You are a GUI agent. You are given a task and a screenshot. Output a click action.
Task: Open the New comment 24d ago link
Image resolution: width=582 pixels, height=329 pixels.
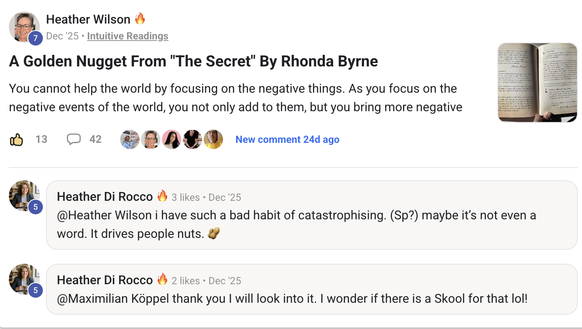pyautogui.click(x=287, y=139)
